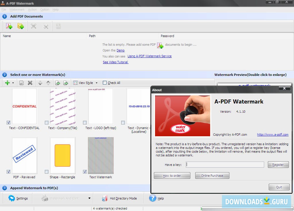The width and height of the screenshot is (294, 211).
Task: Click the Online Purchase button
Action: 212,176
